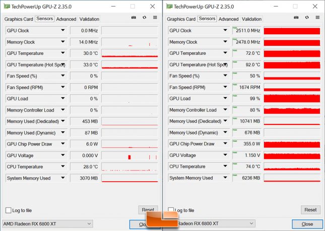The width and height of the screenshot is (325, 231).
Task: Select the Sensors tab in right window
Action: pos(207,19)
